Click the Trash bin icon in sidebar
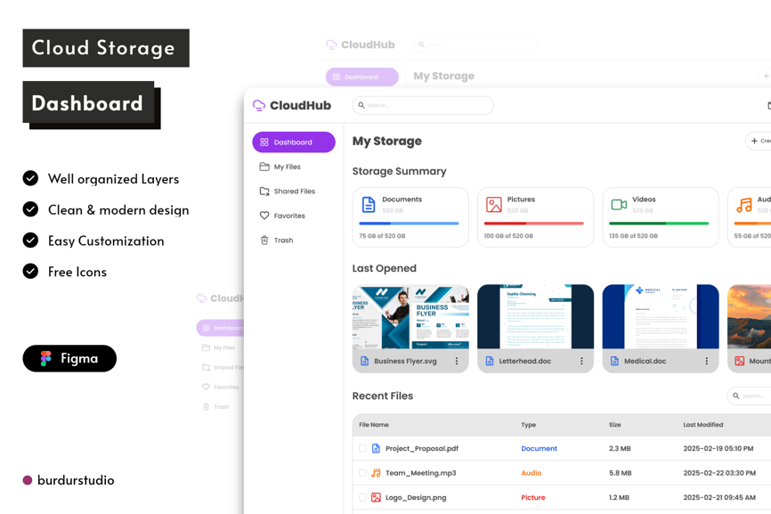 (x=264, y=241)
